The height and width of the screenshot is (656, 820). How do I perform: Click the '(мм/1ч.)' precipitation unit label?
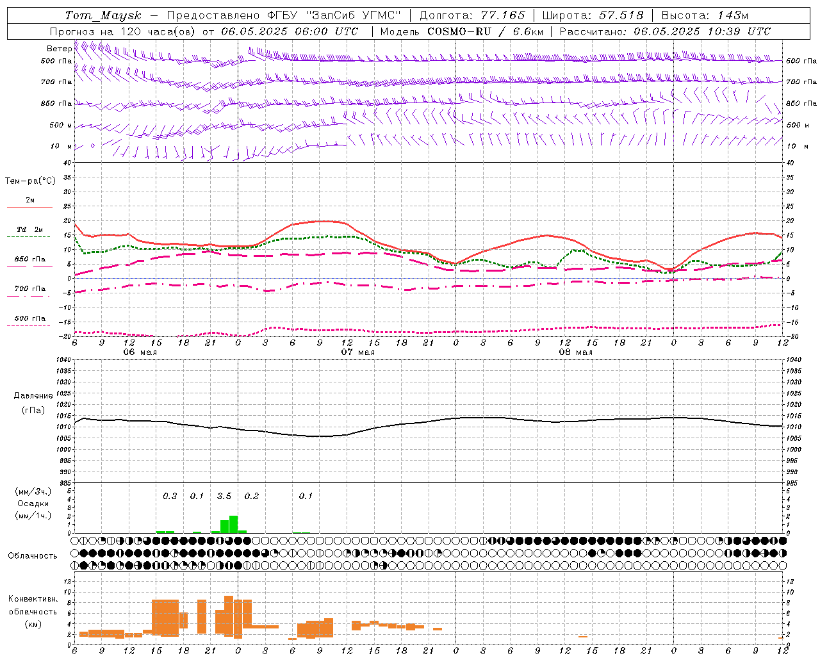click(x=33, y=516)
